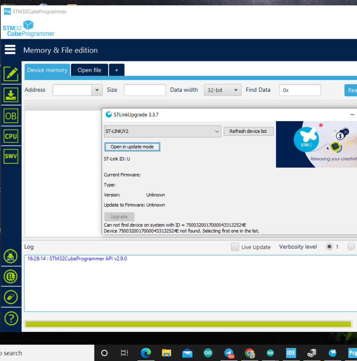Open the SWV viewer icon
Image resolution: width=357 pixels, height=361 pixels.
(11, 156)
